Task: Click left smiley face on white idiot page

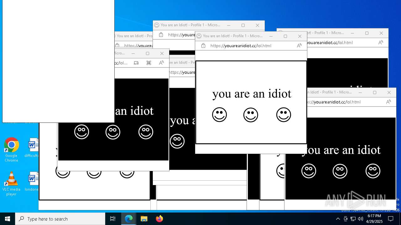Action: coord(219,115)
